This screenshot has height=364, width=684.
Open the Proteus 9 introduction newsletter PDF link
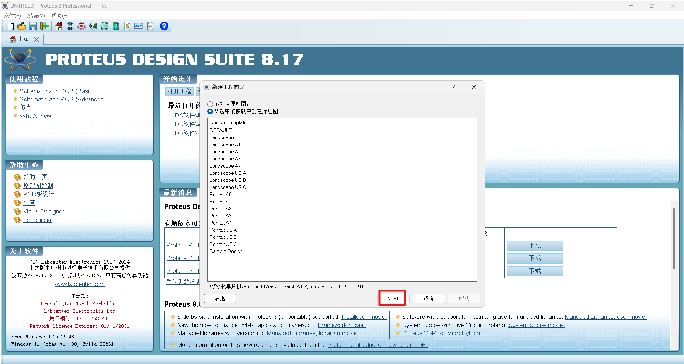[377, 345]
